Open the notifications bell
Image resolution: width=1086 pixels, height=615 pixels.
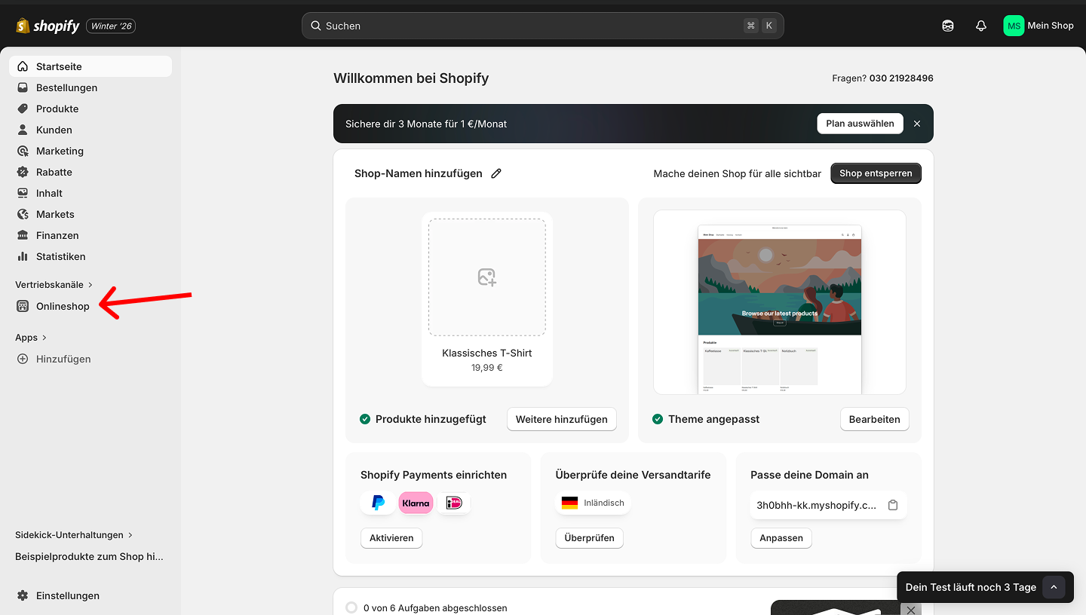click(981, 26)
